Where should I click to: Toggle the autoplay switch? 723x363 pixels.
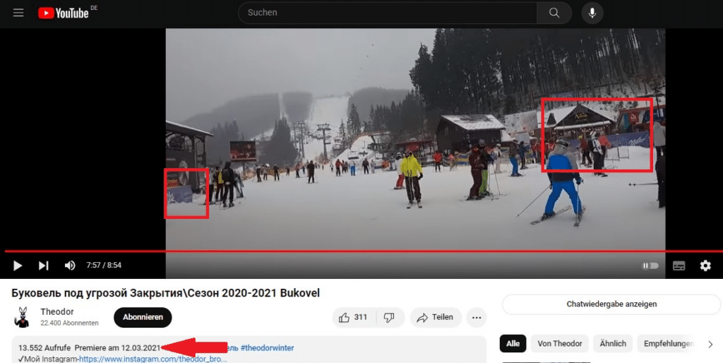(x=650, y=266)
